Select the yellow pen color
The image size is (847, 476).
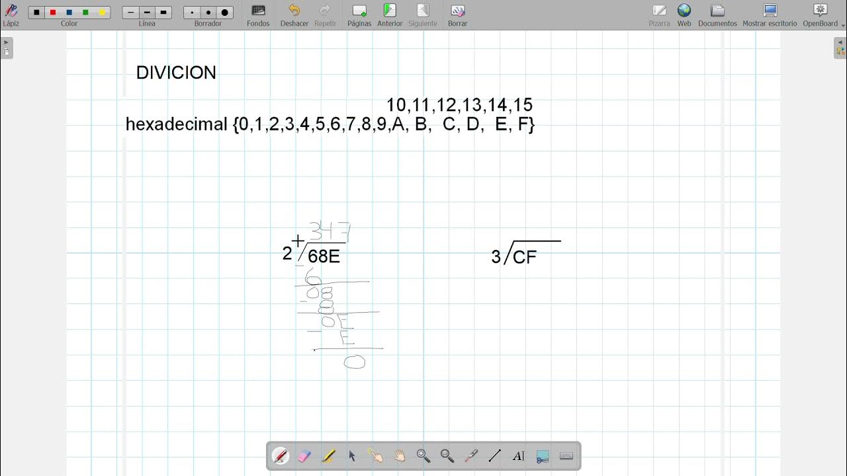tap(102, 13)
